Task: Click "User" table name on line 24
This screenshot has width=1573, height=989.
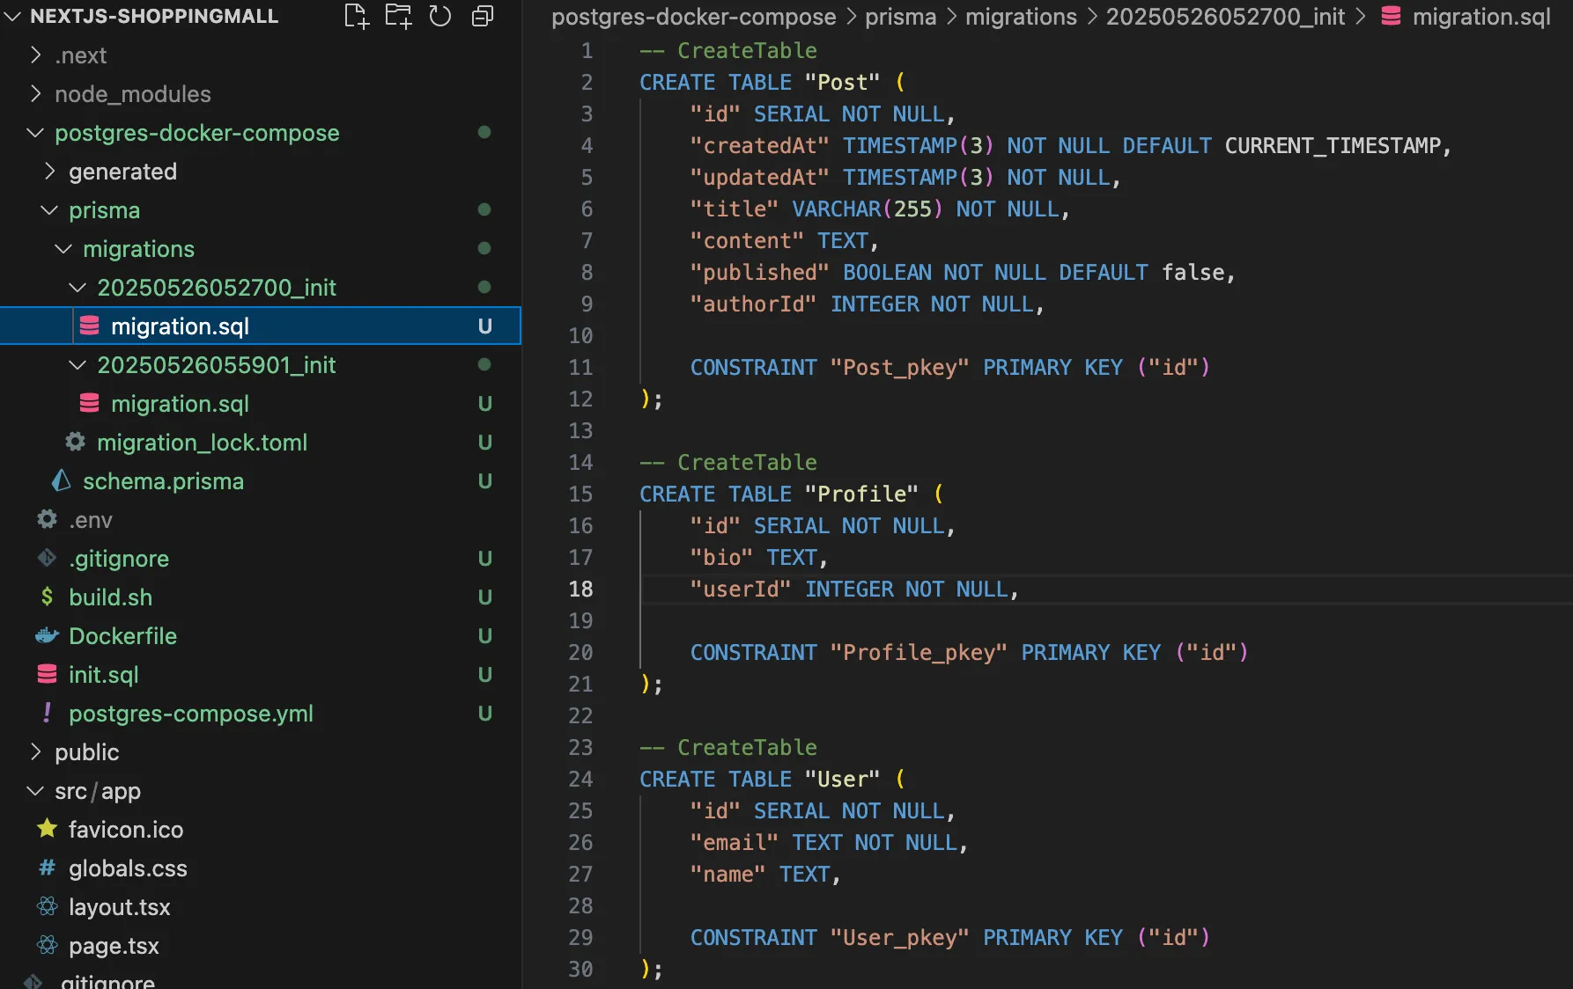Action: click(x=842, y=779)
